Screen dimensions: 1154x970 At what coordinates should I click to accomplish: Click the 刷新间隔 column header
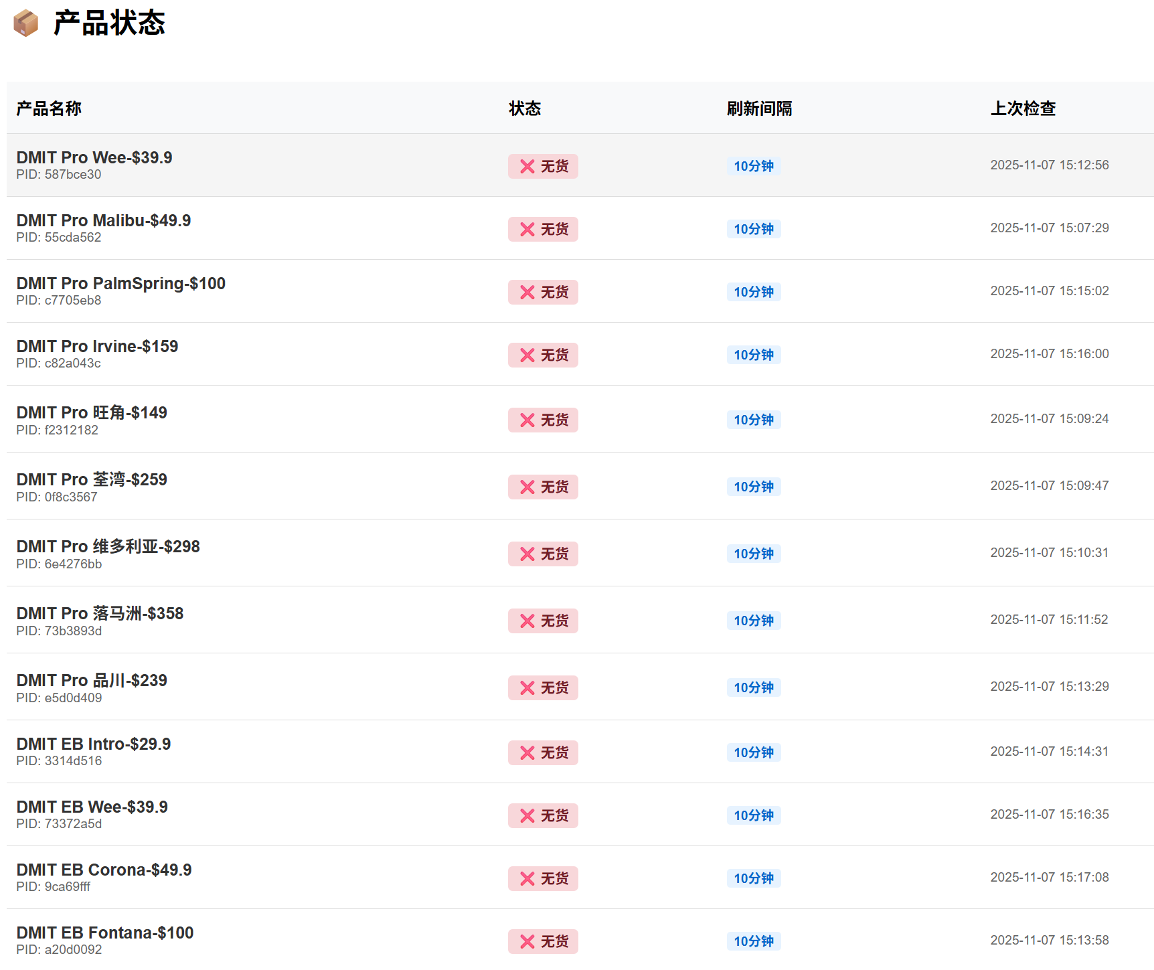point(759,108)
